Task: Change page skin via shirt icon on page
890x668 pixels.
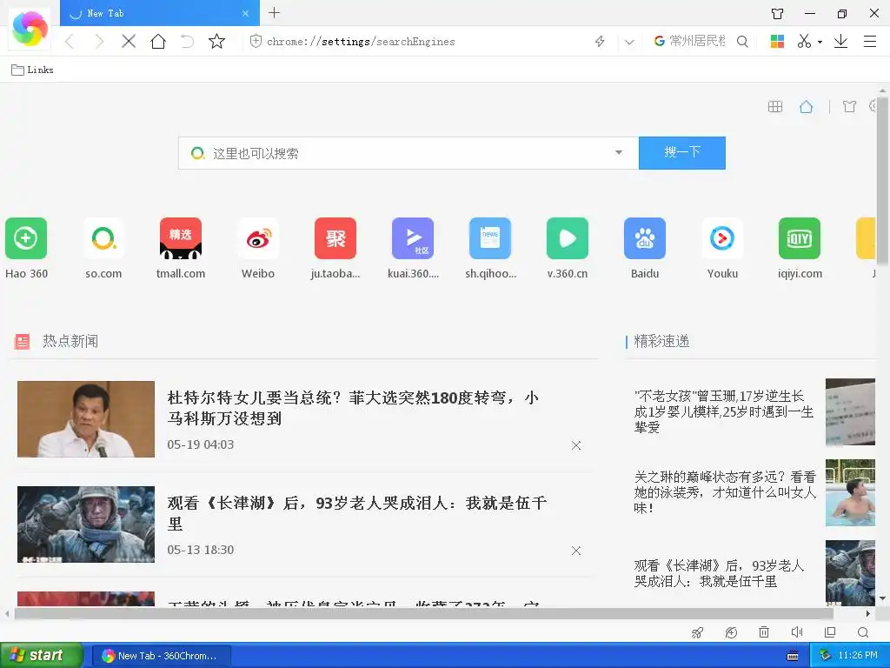Action: [x=849, y=106]
